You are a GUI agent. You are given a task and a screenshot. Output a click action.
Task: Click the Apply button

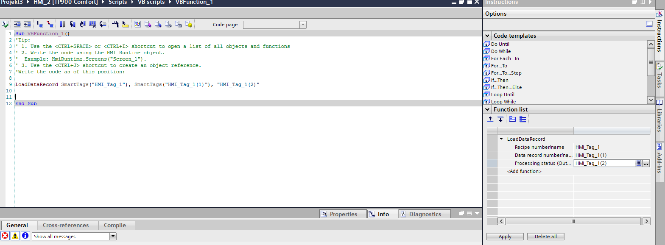coord(505,237)
